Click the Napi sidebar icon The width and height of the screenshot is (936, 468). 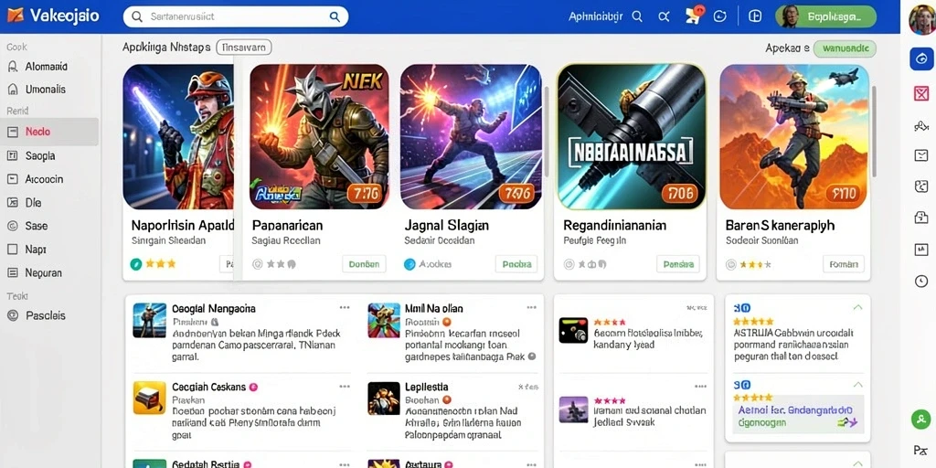(x=12, y=249)
